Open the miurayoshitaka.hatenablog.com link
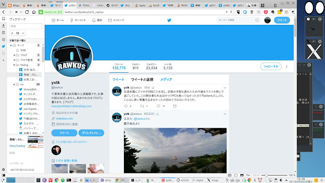This screenshot has width=325, height=183. click(x=71, y=106)
